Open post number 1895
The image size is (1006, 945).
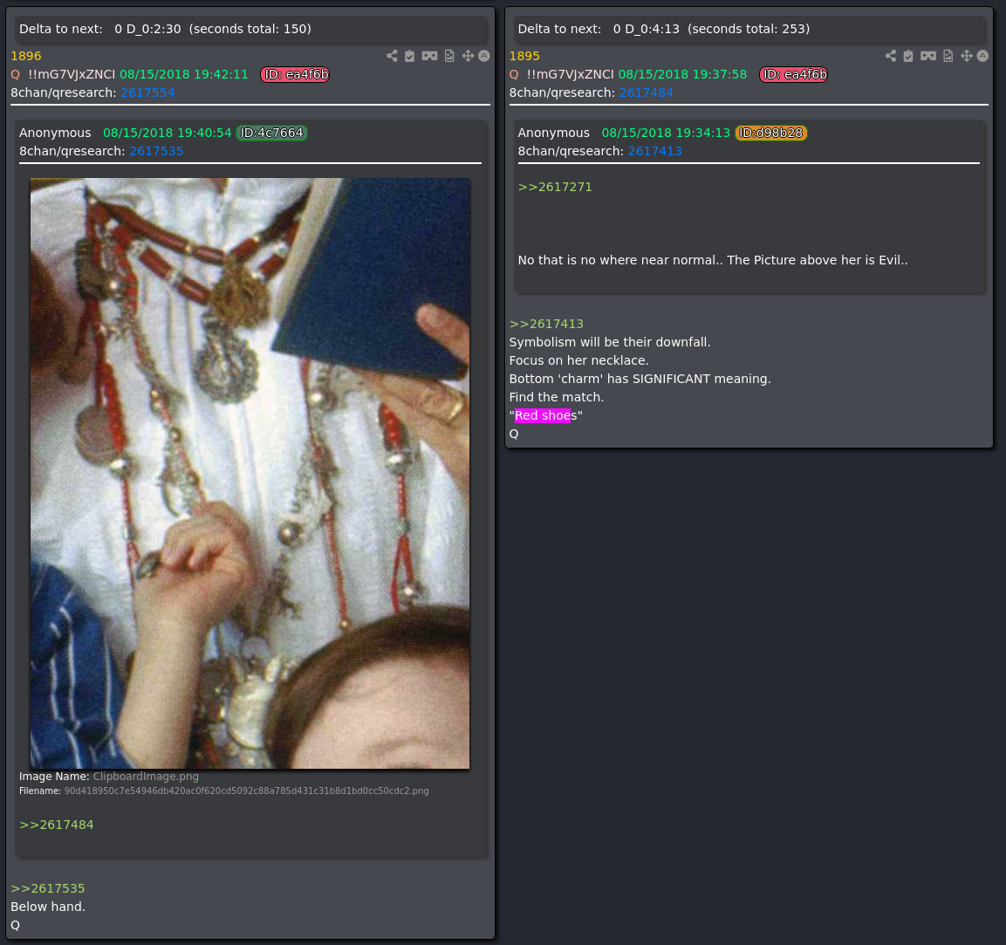(524, 56)
